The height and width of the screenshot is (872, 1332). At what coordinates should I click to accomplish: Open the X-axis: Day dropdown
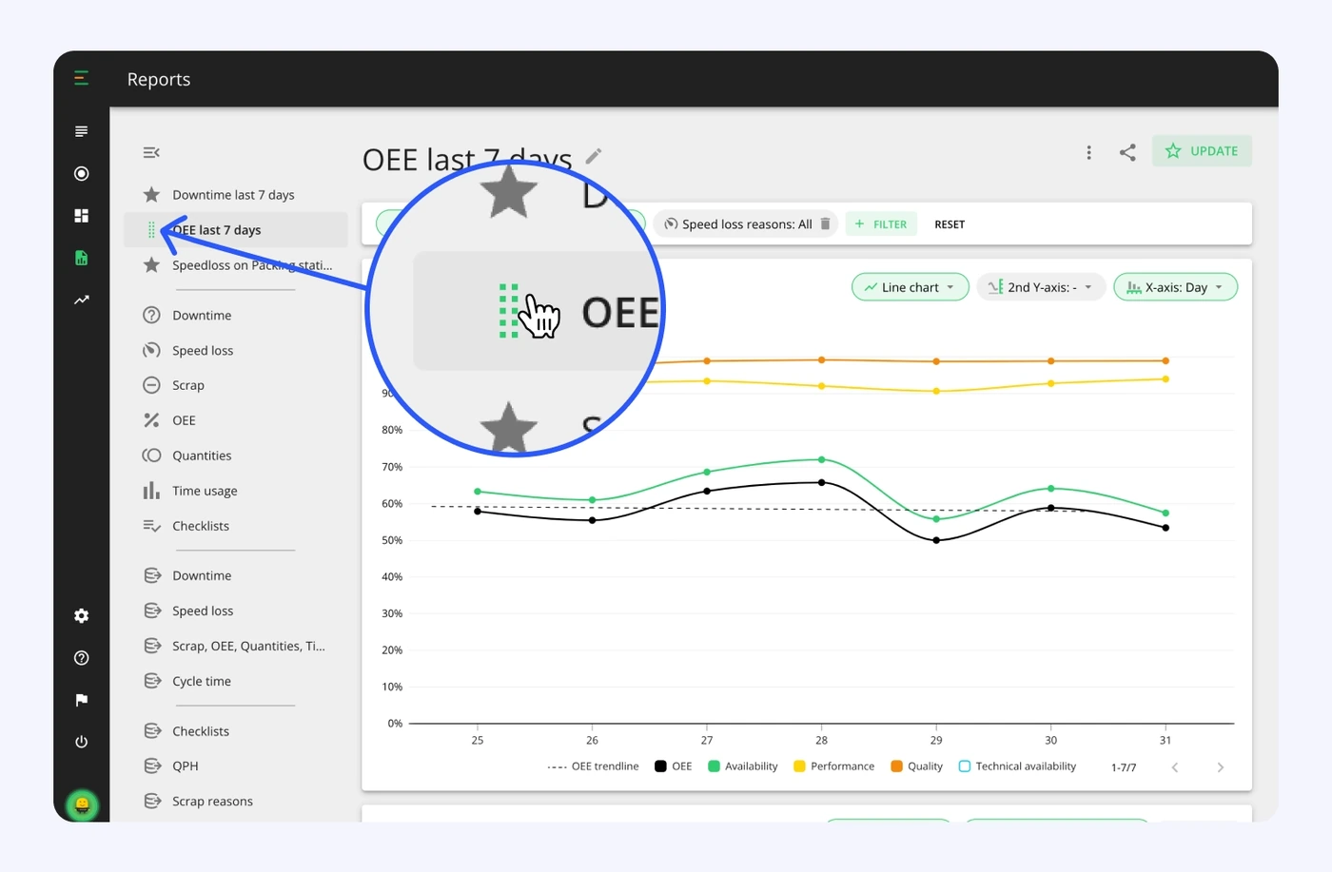(1176, 287)
